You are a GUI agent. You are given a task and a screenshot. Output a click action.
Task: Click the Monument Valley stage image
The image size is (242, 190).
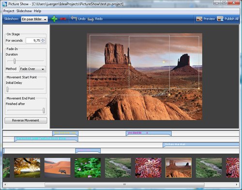pos(144,77)
